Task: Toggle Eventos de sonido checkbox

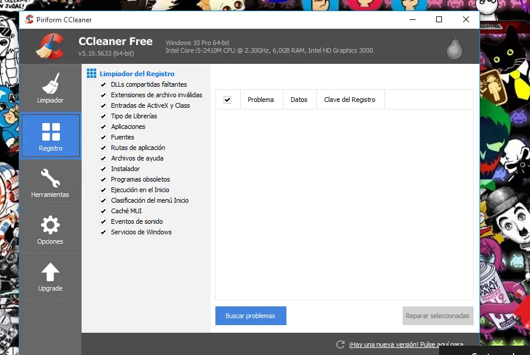Action: [104, 221]
